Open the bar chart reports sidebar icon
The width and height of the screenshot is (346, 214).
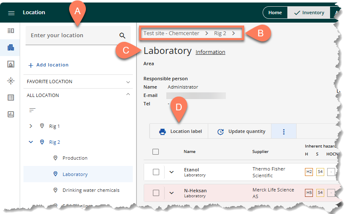click(x=11, y=114)
